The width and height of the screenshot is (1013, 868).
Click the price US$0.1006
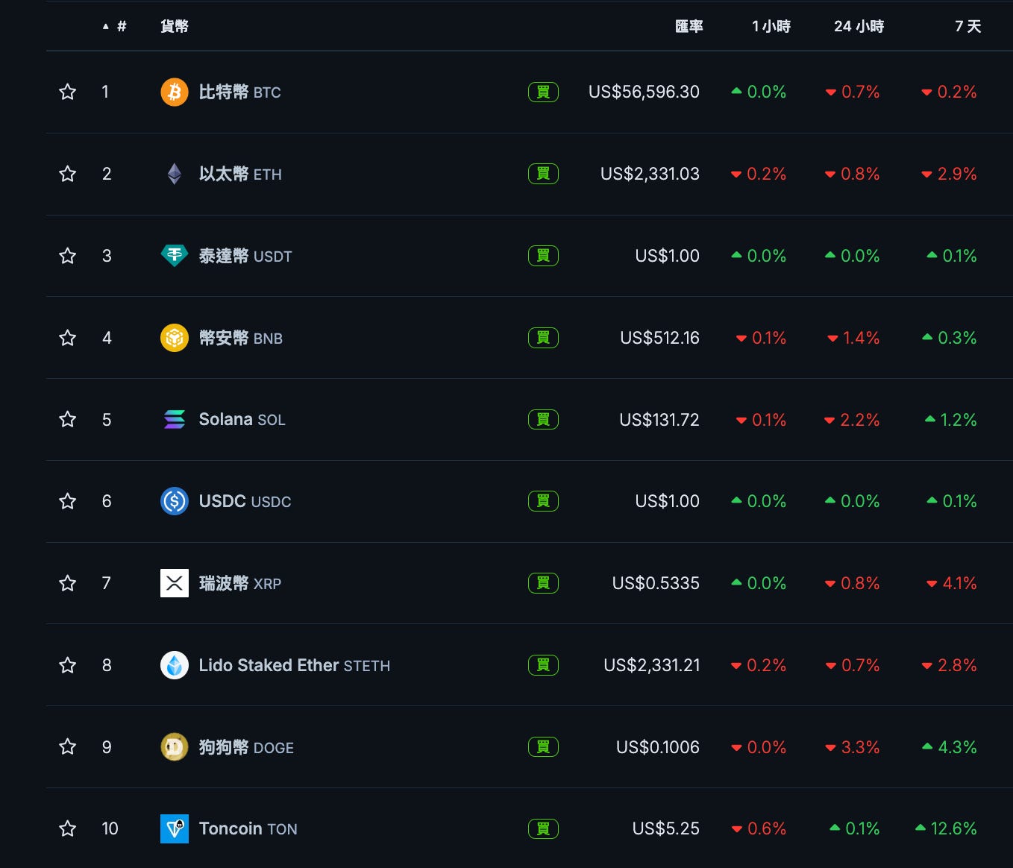click(x=658, y=747)
